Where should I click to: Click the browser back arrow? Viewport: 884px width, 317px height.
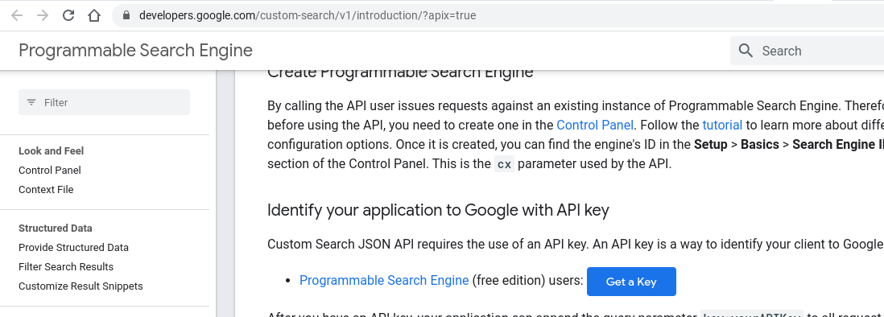pyautogui.click(x=17, y=15)
